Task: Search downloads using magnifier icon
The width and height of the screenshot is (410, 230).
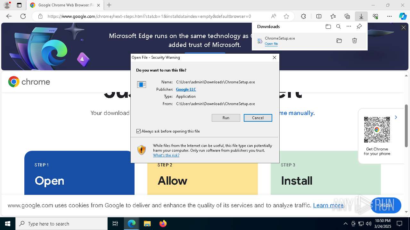Action: point(339,27)
